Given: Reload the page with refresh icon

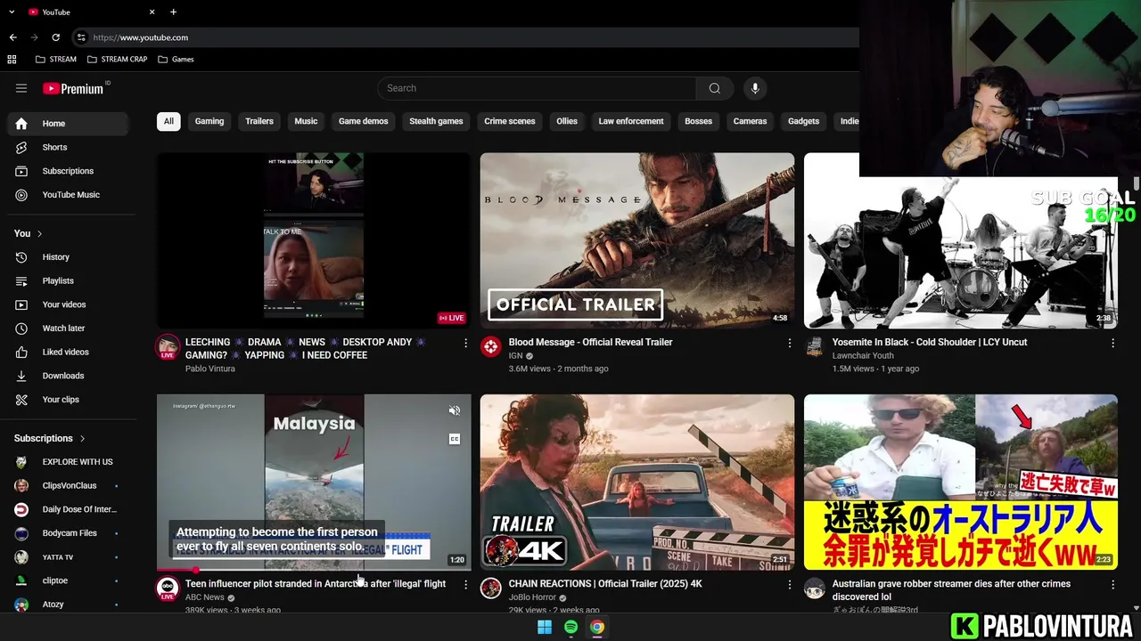Looking at the screenshot, I should tap(55, 37).
